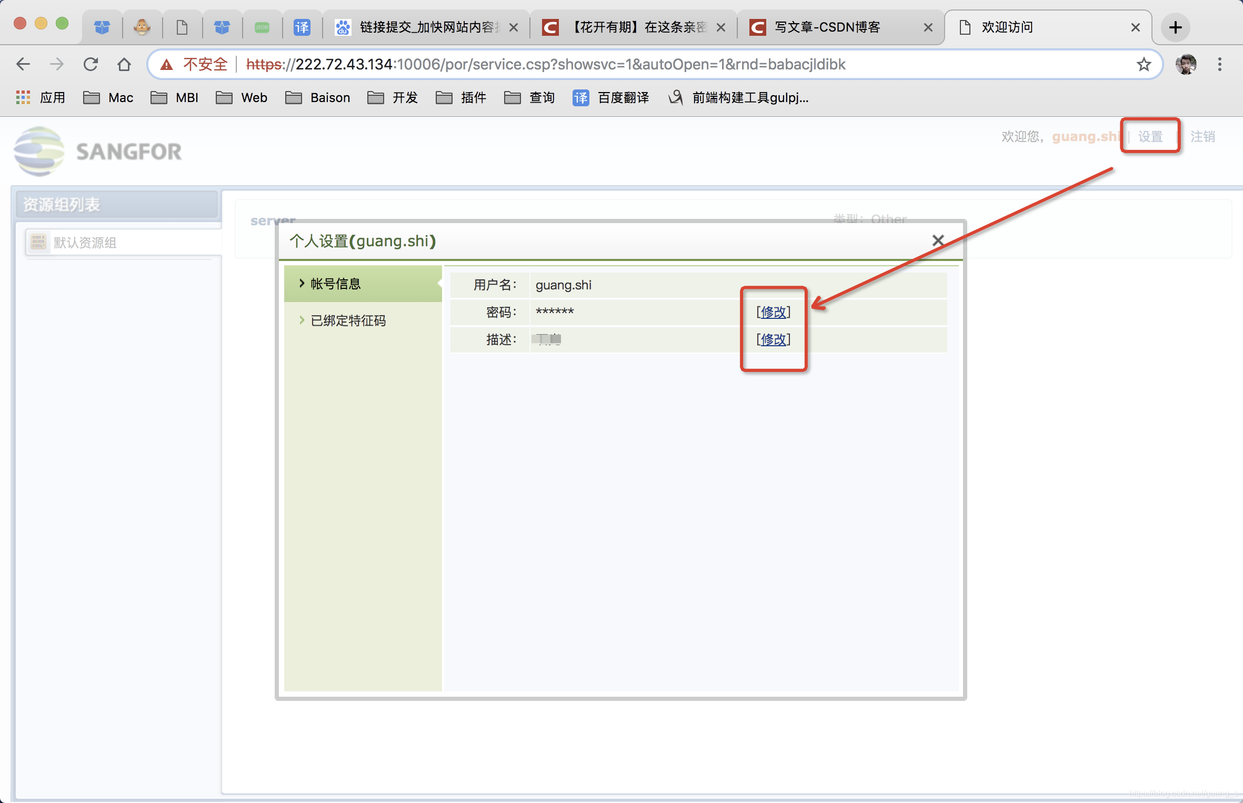
Task: Bookmark page with star icon
Action: click(x=1144, y=64)
